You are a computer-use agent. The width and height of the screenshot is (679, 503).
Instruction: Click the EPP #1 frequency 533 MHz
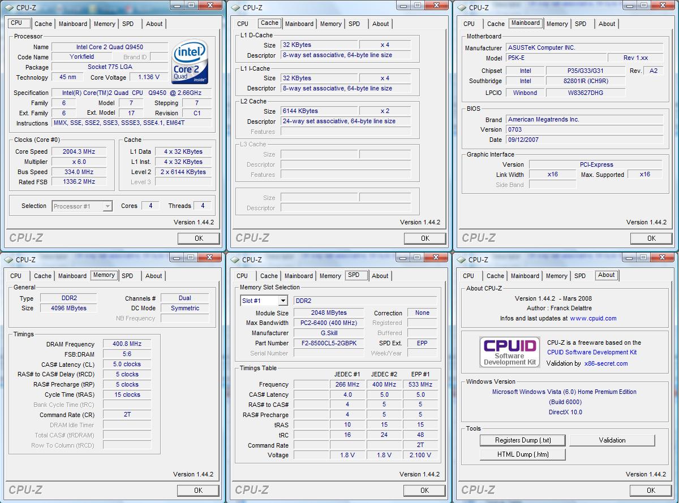pyautogui.click(x=420, y=384)
